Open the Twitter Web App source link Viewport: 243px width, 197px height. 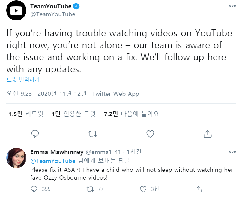tap(116, 94)
